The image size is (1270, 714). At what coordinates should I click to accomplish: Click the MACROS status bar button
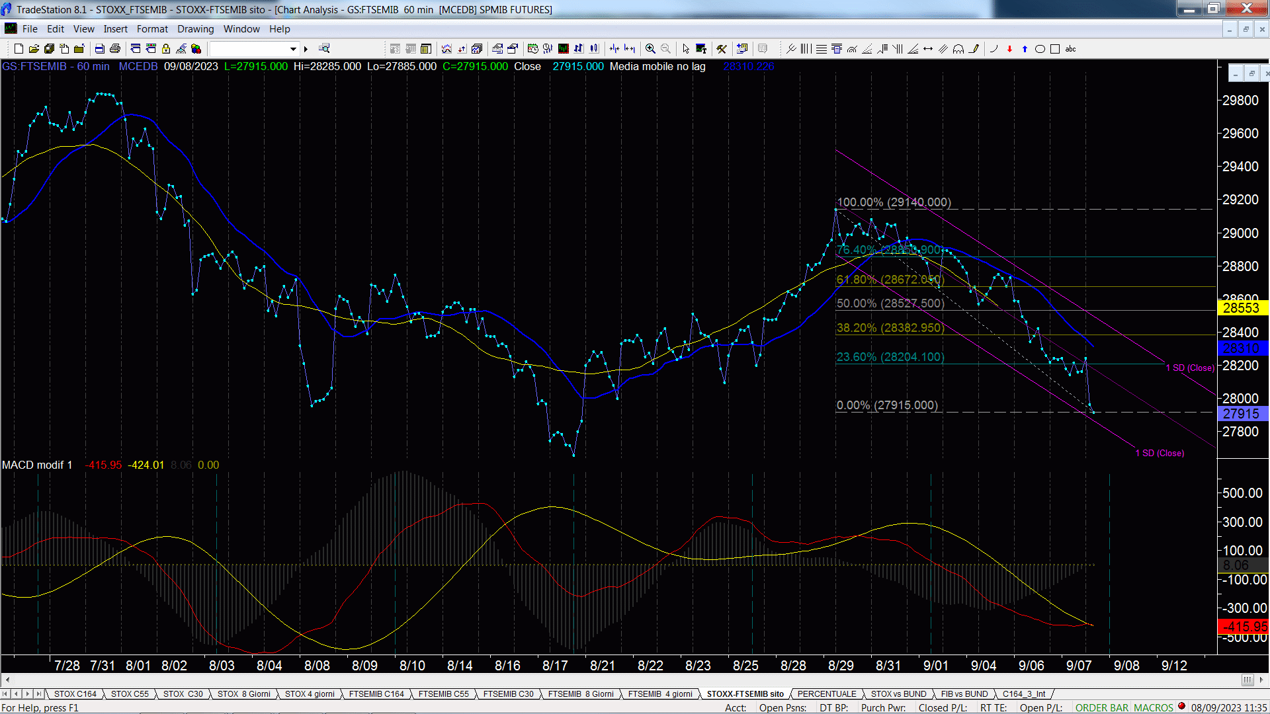(1154, 708)
